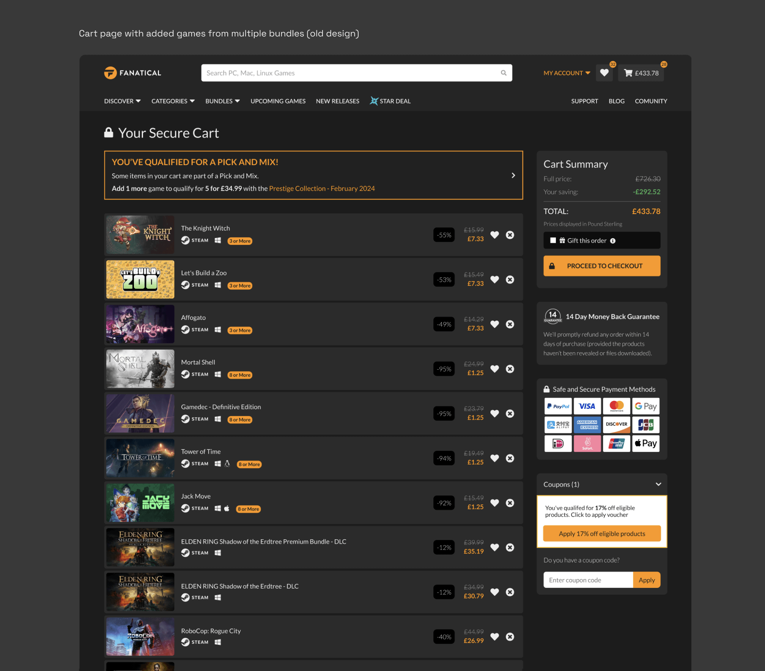Open the RoboCop: Rogue City thumbnail

(140, 636)
